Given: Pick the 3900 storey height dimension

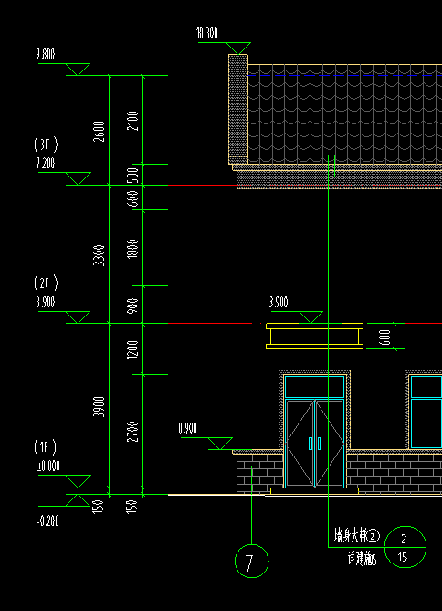Looking at the screenshot, I should point(100,407).
